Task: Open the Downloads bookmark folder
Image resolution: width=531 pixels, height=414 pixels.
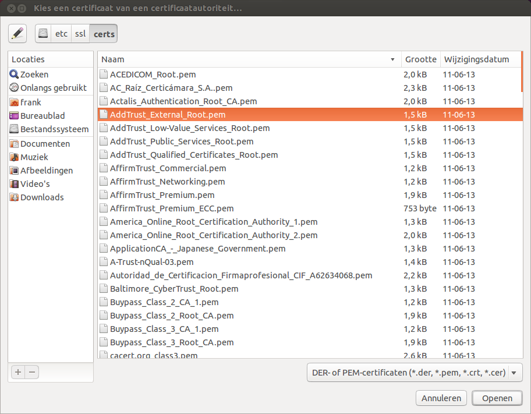Action: (x=42, y=197)
